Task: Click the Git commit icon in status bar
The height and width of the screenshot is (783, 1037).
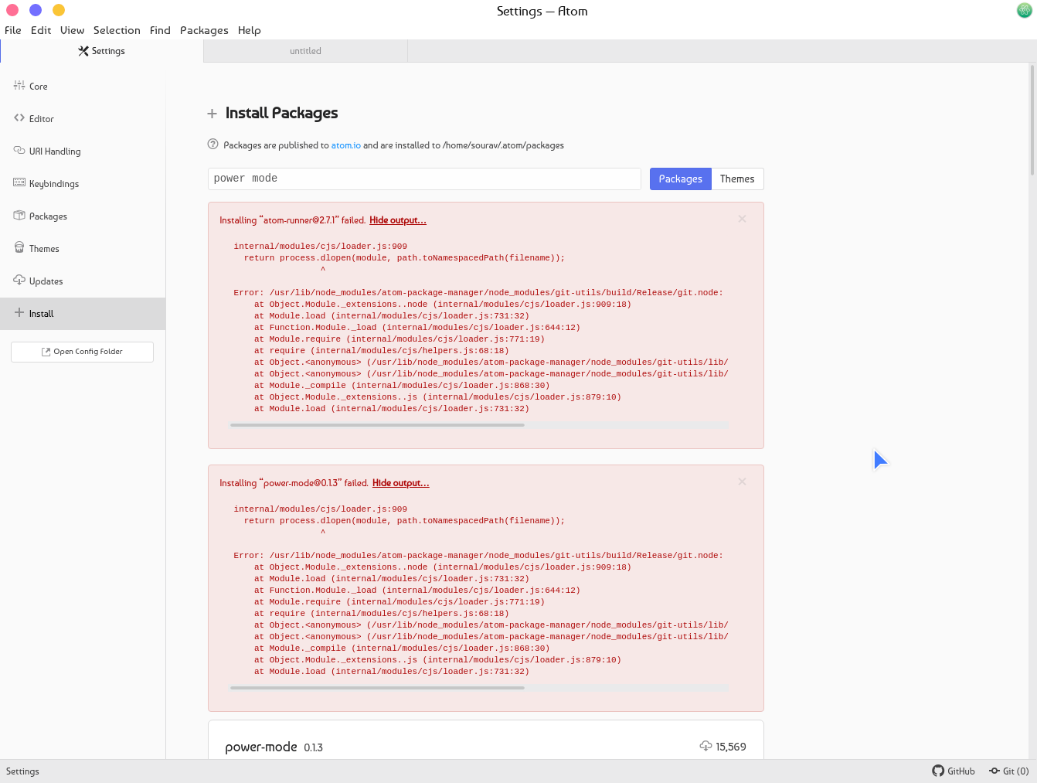Action: (x=994, y=771)
